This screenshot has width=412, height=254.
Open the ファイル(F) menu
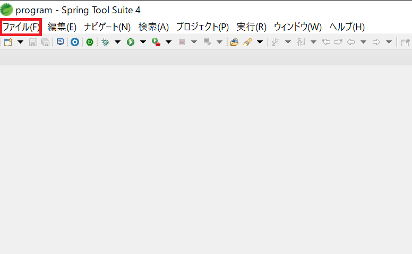tap(21, 27)
